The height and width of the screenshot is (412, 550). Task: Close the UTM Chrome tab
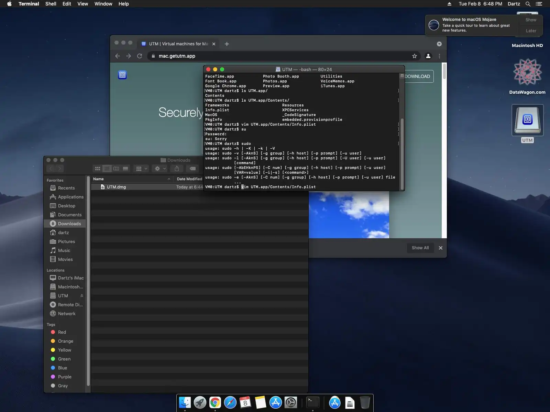tap(214, 44)
